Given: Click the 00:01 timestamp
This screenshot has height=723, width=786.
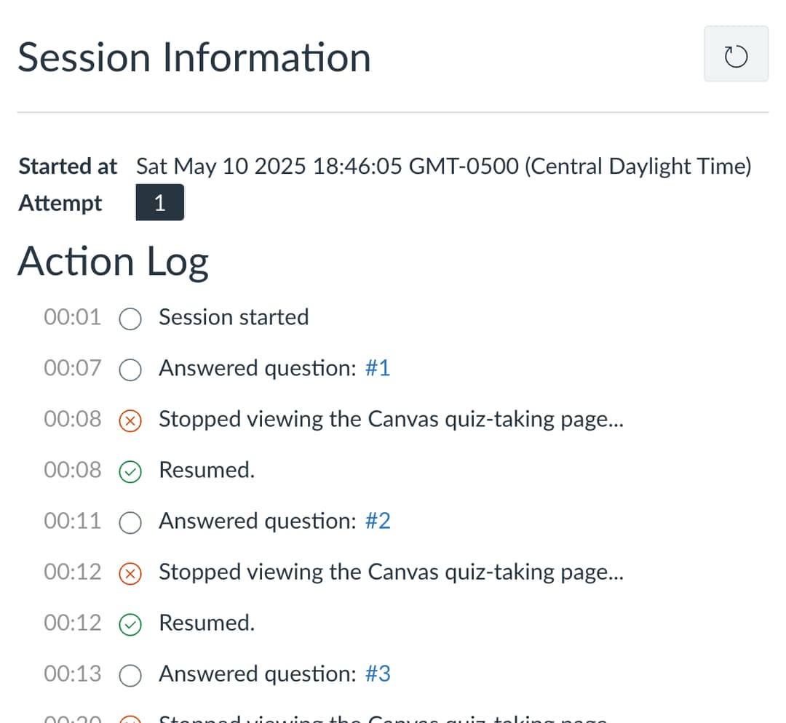Looking at the screenshot, I should coord(72,317).
